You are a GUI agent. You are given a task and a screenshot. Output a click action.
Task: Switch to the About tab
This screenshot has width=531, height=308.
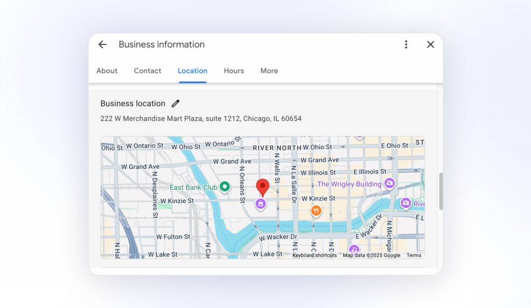tap(107, 71)
